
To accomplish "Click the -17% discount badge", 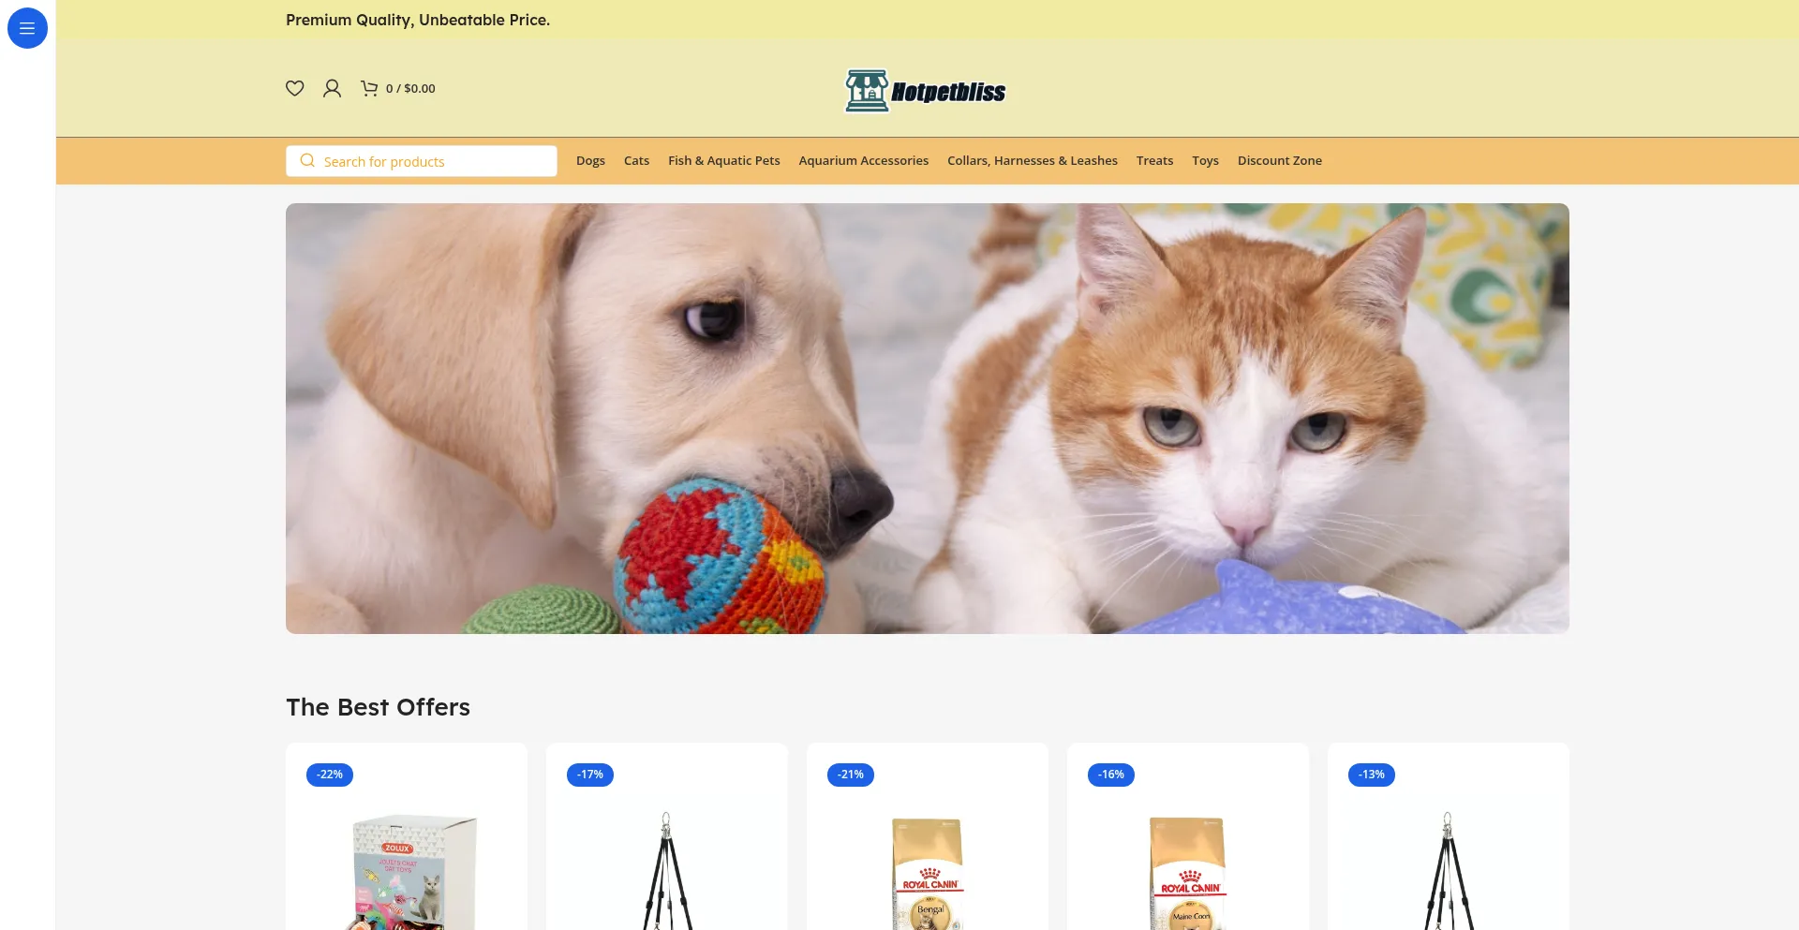I will coord(590,775).
